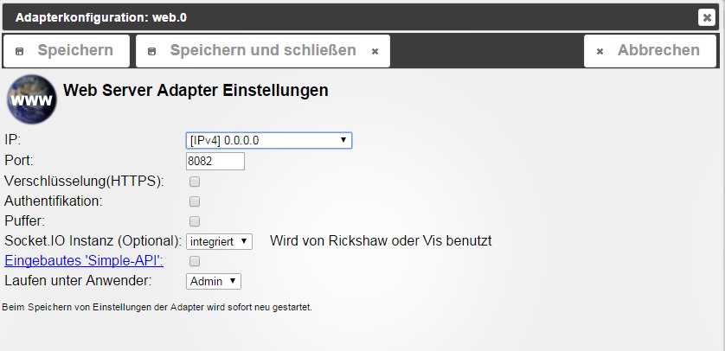The height and width of the screenshot is (351, 725).
Task: Enable the Verschlüsselung(HTTPS) checkbox
Action: point(195,182)
